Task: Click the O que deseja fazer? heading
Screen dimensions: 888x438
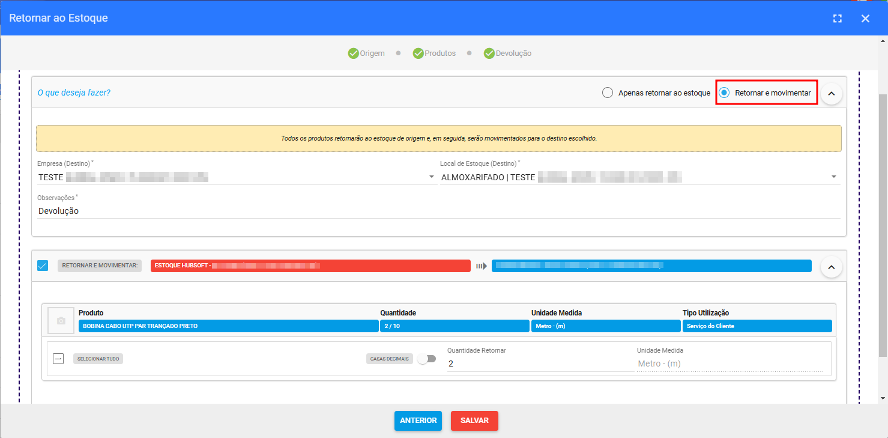Action: 74,93
